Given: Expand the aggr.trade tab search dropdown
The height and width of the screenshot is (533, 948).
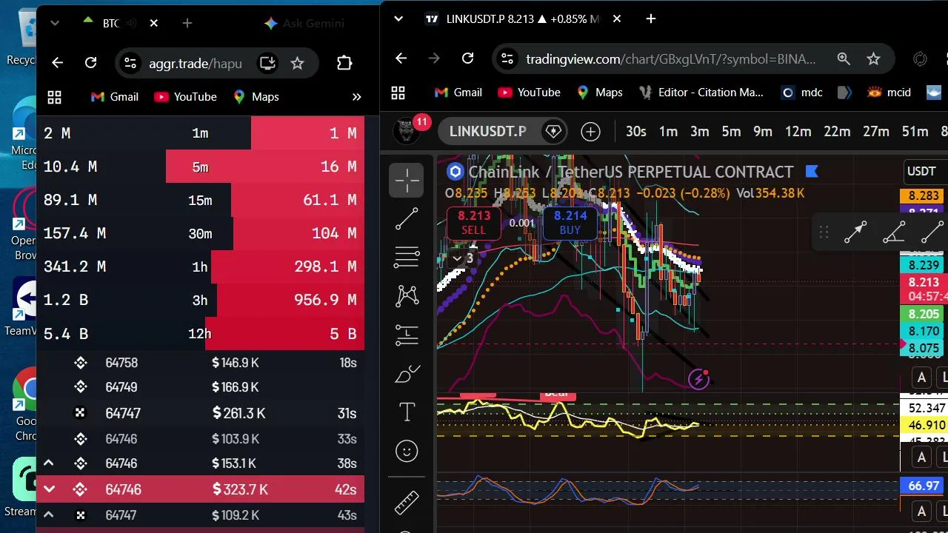Looking at the screenshot, I should pos(54,23).
